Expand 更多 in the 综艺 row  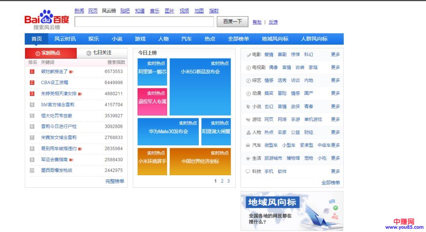click(335, 80)
